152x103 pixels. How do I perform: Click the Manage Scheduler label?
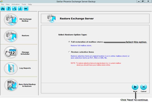(x=25, y=53)
